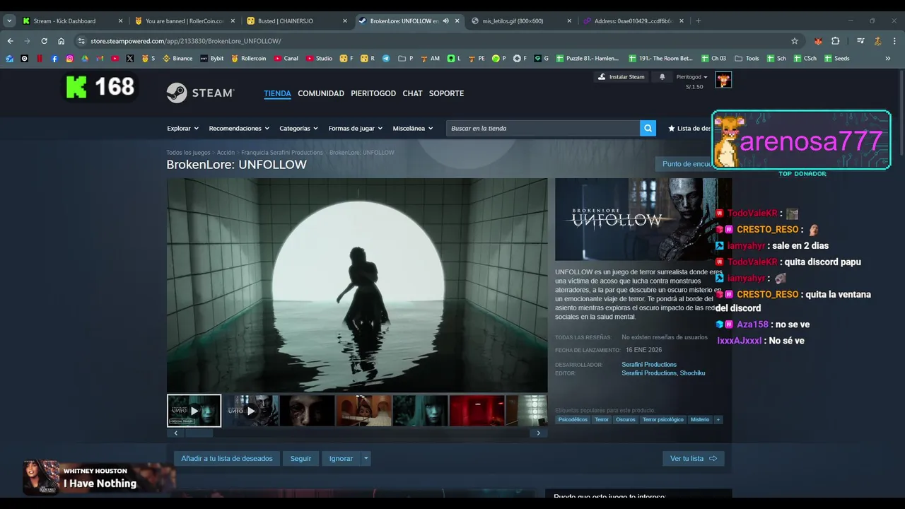Viewport: 905px width, 509px height.
Task: Reload the current page
Action: click(44, 41)
